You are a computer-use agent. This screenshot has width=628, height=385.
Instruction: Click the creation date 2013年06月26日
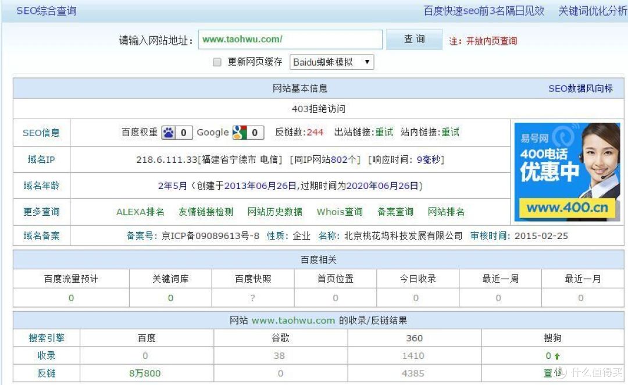coord(261,186)
